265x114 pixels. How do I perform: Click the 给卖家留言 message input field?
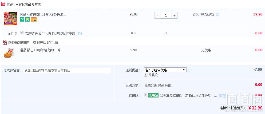[67, 70]
